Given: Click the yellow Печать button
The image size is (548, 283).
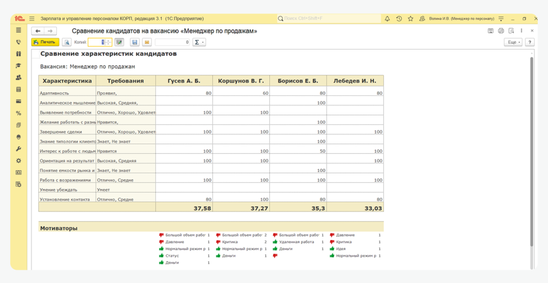Looking at the screenshot, I should tap(45, 42).
